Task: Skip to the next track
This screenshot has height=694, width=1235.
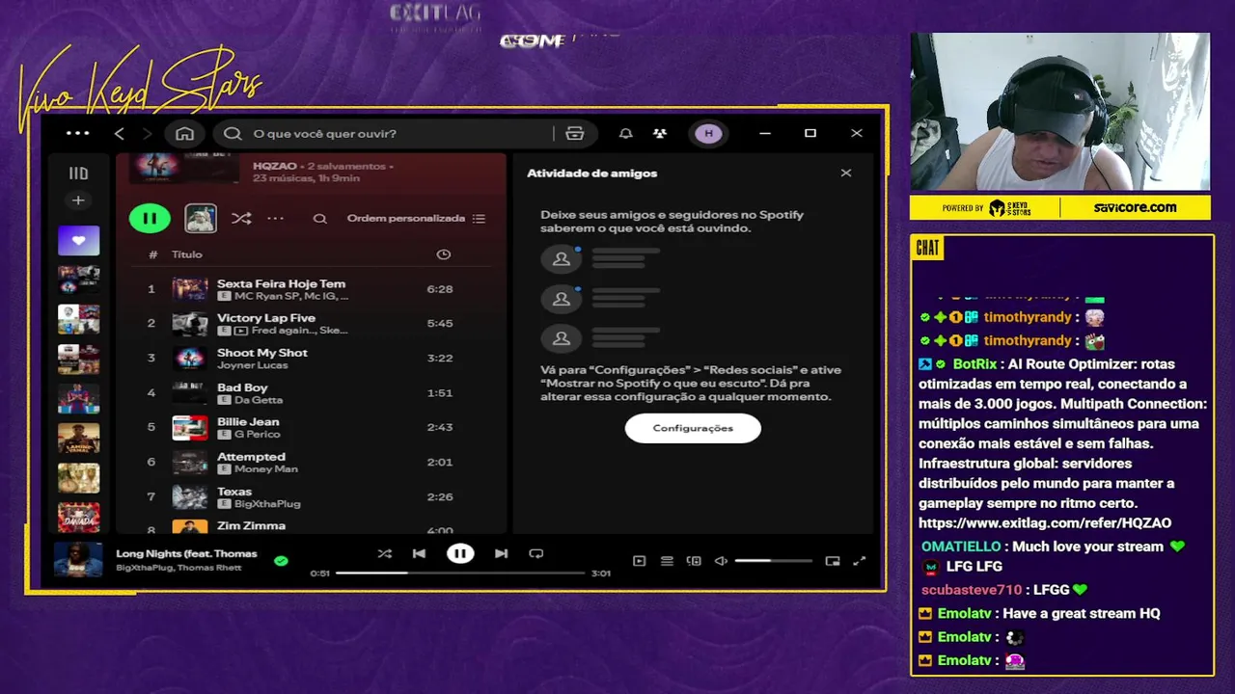Action: pyautogui.click(x=501, y=553)
